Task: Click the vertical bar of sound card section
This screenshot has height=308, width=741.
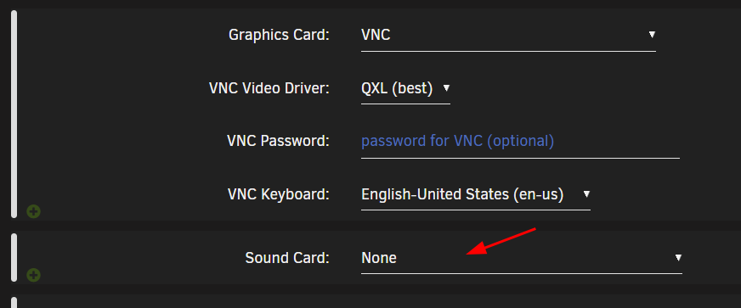Action: 14,258
